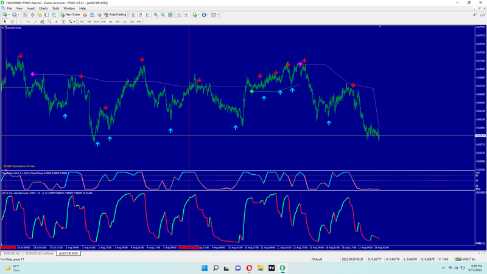This screenshot has height=274, width=487.
Task: Select the equidistant channel tool
Action: 42,21
